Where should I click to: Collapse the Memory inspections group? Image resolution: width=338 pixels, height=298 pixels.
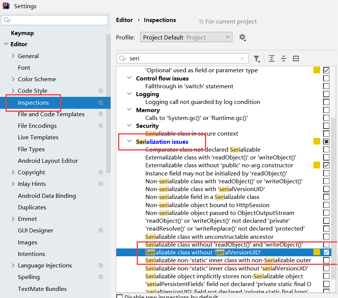coord(129,110)
